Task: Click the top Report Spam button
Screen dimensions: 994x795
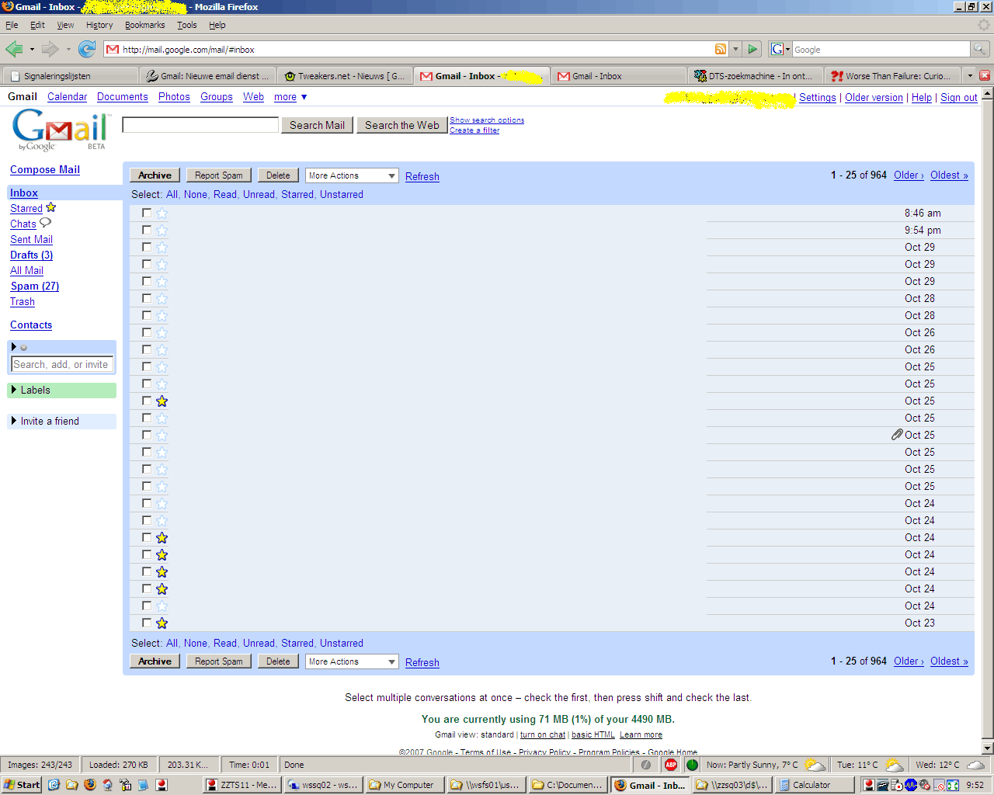Action: pyautogui.click(x=219, y=175)
